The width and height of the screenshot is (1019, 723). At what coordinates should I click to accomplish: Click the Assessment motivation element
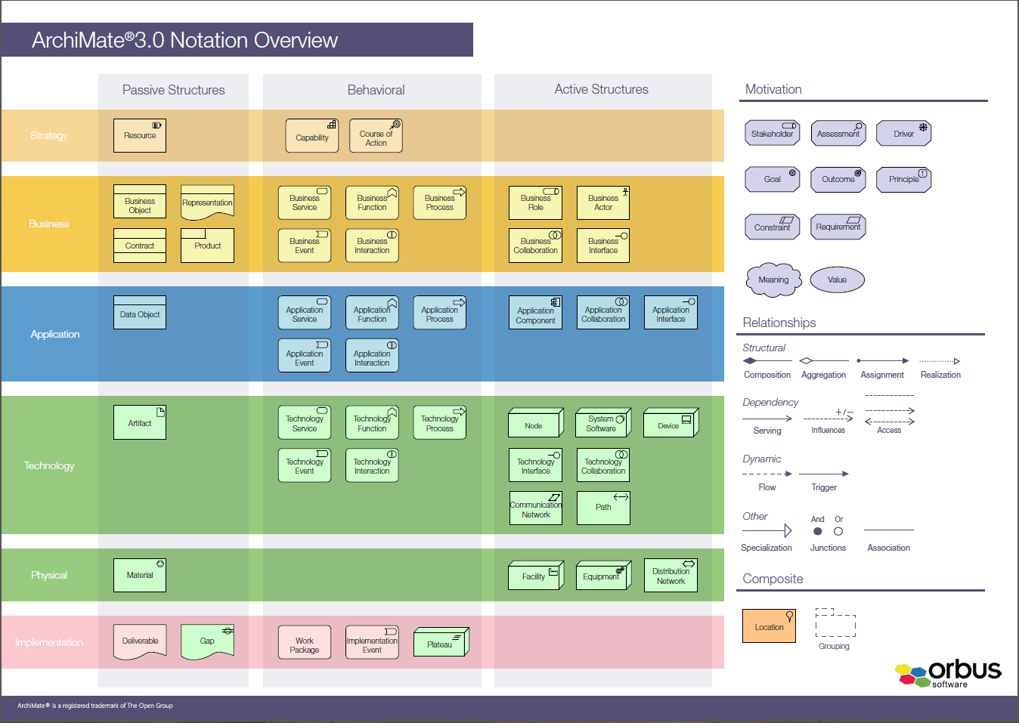838,133
